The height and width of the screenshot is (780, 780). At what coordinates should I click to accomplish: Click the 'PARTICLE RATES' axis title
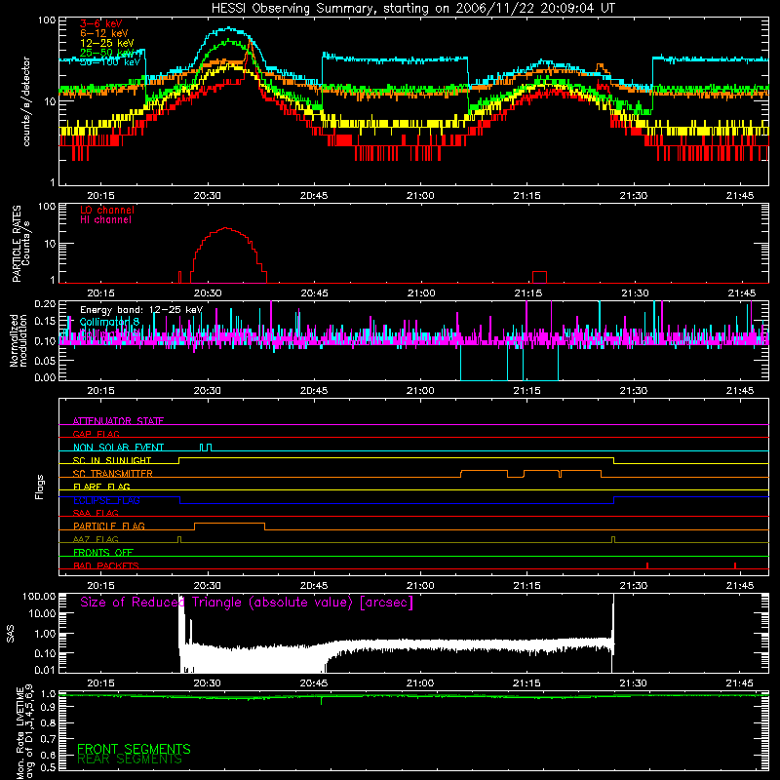click(x=17, y=244)
